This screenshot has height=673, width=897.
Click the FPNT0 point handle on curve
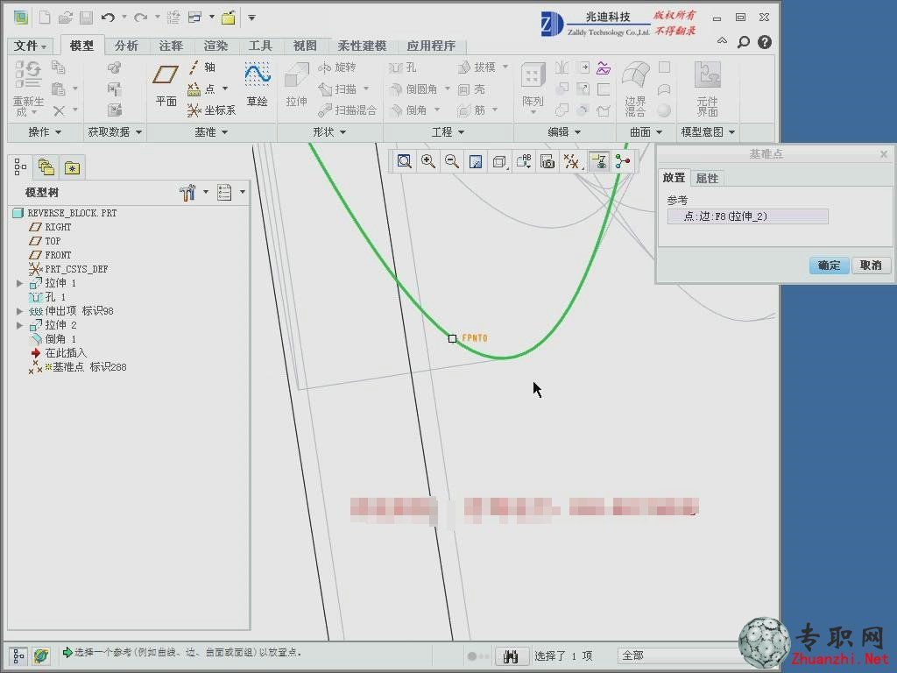pos(453,339)
